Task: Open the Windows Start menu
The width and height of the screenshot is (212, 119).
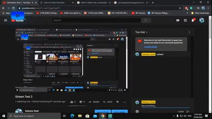Action: [x=4, y=116]
